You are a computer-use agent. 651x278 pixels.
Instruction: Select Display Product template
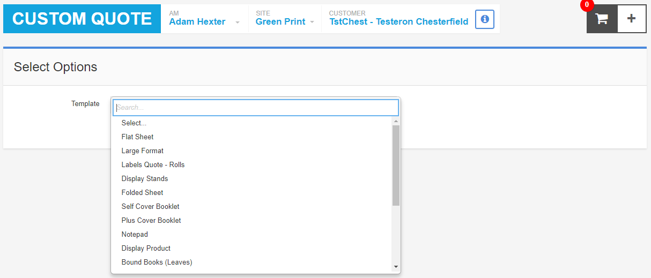pyautogui.click(x=252, y=248)
